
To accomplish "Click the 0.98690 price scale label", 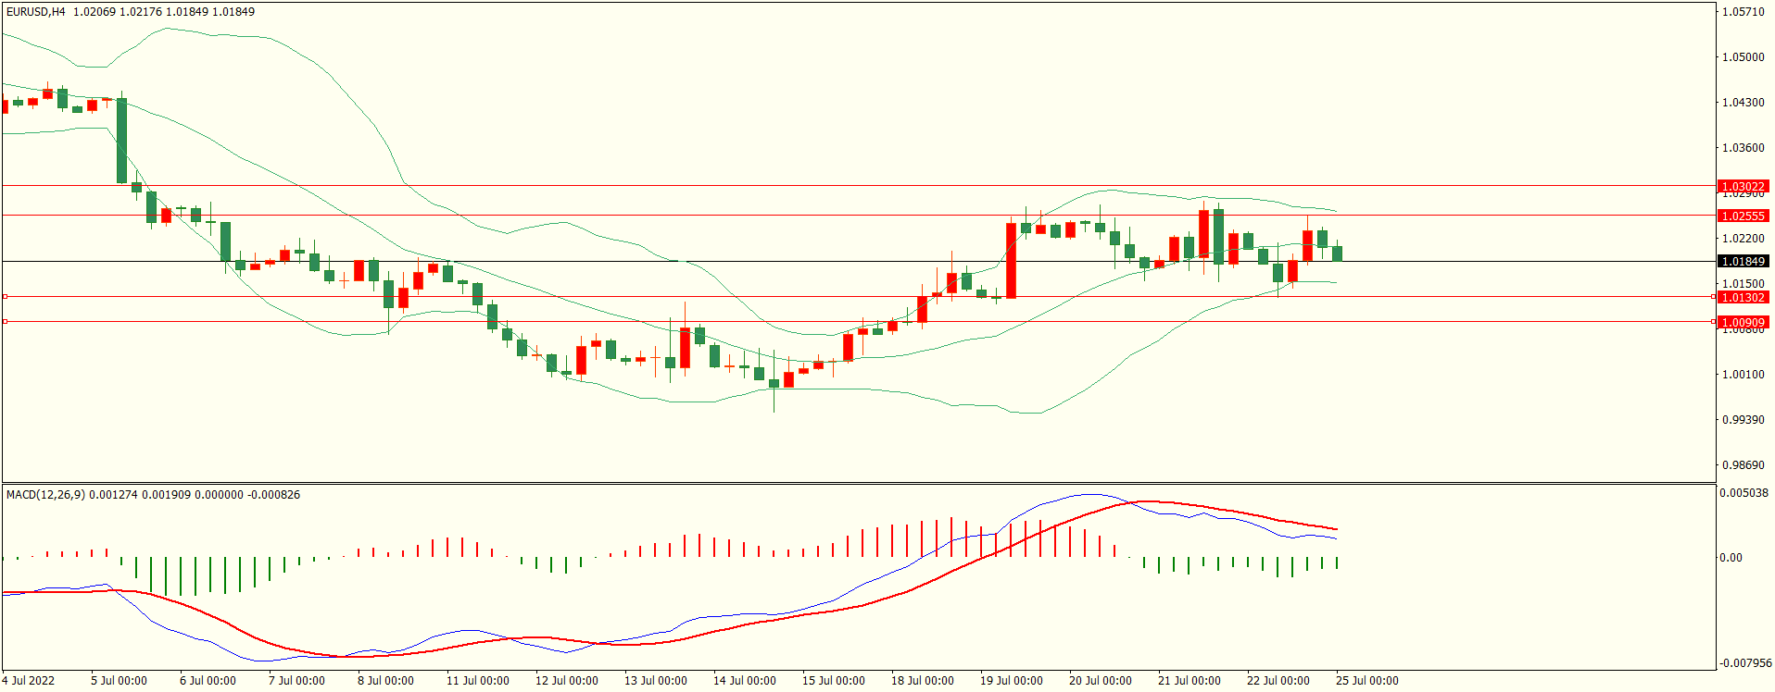I will (x=1743, y=465).
